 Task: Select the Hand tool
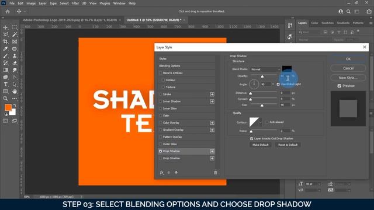click(x=15, y=92)
